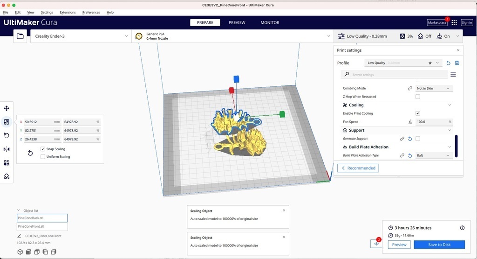Enable Generate Support checkbox
The image size is (477, 259).
point(418,139)
